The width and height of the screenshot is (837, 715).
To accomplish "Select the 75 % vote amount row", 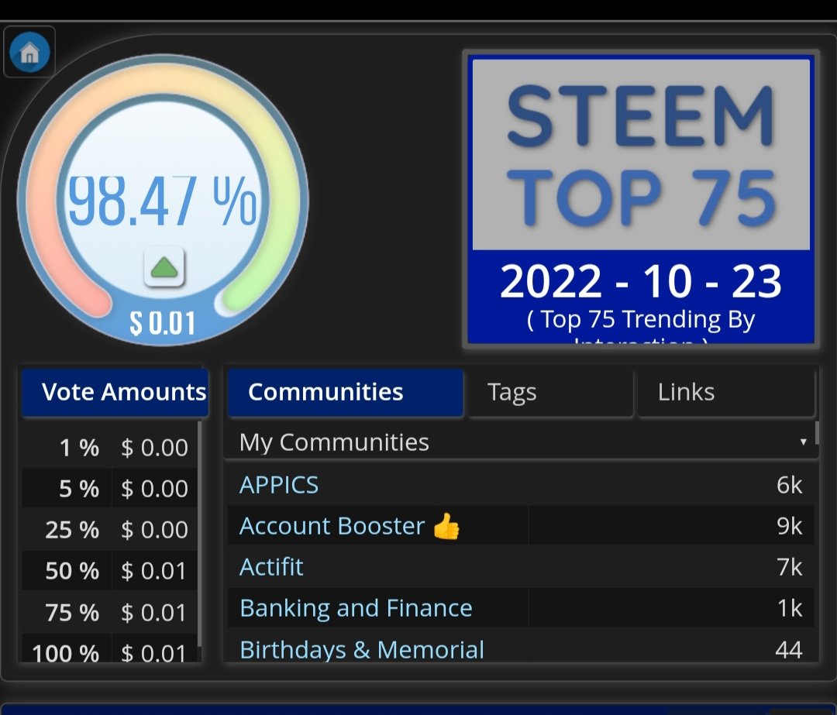I will click(x=109, y=612).
